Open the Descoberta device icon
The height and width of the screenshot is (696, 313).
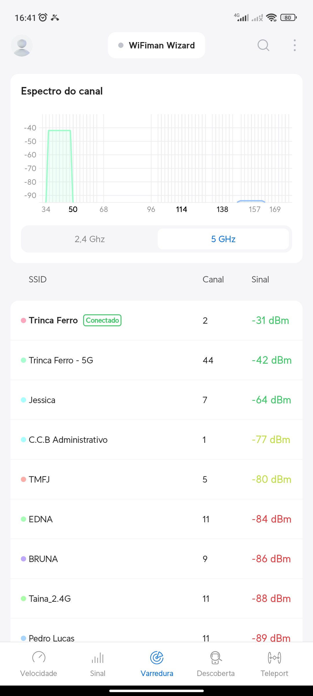pos(216,658)
